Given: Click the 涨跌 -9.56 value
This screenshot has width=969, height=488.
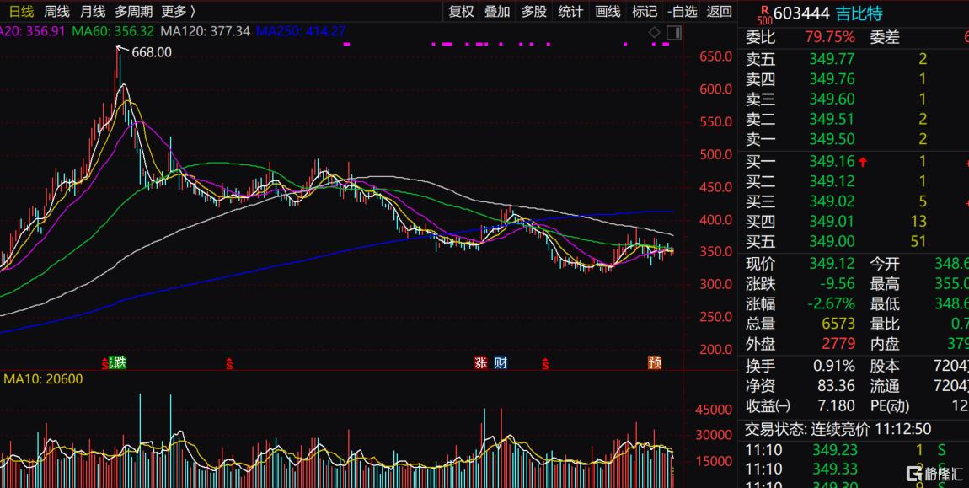Looking at the screenshot, I should point(836,284).
